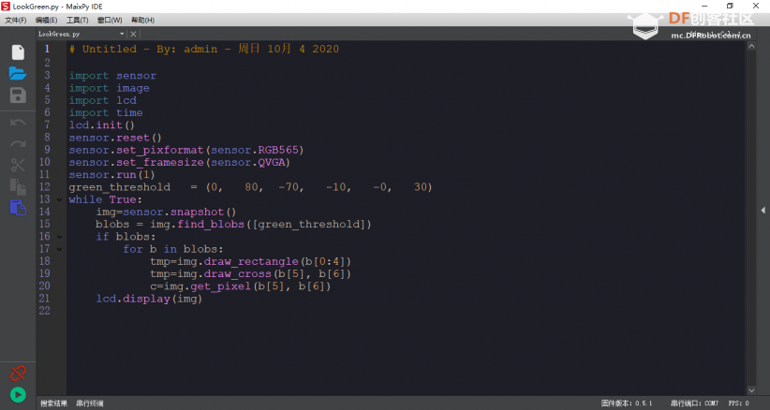
Task: Click the comment text on line 1
Action: 204,49
